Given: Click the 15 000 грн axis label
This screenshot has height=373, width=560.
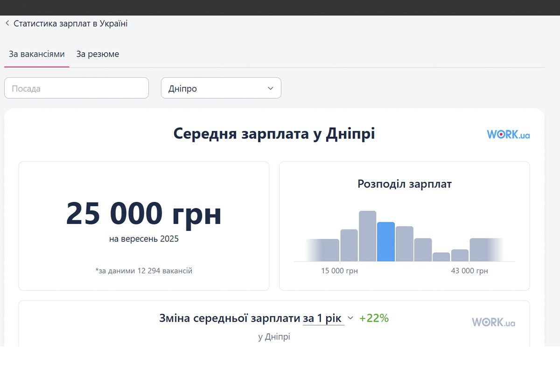Looking at the screenshot, I should [x=339, y=271].
